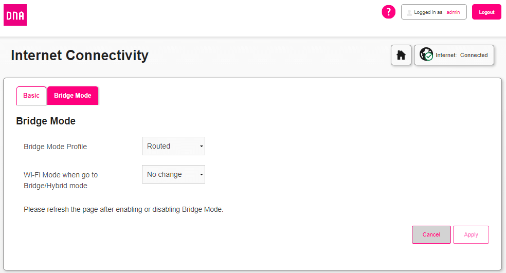
Task: Open the Bridge Mode Profile dropdown
Action: coord(173,146)
